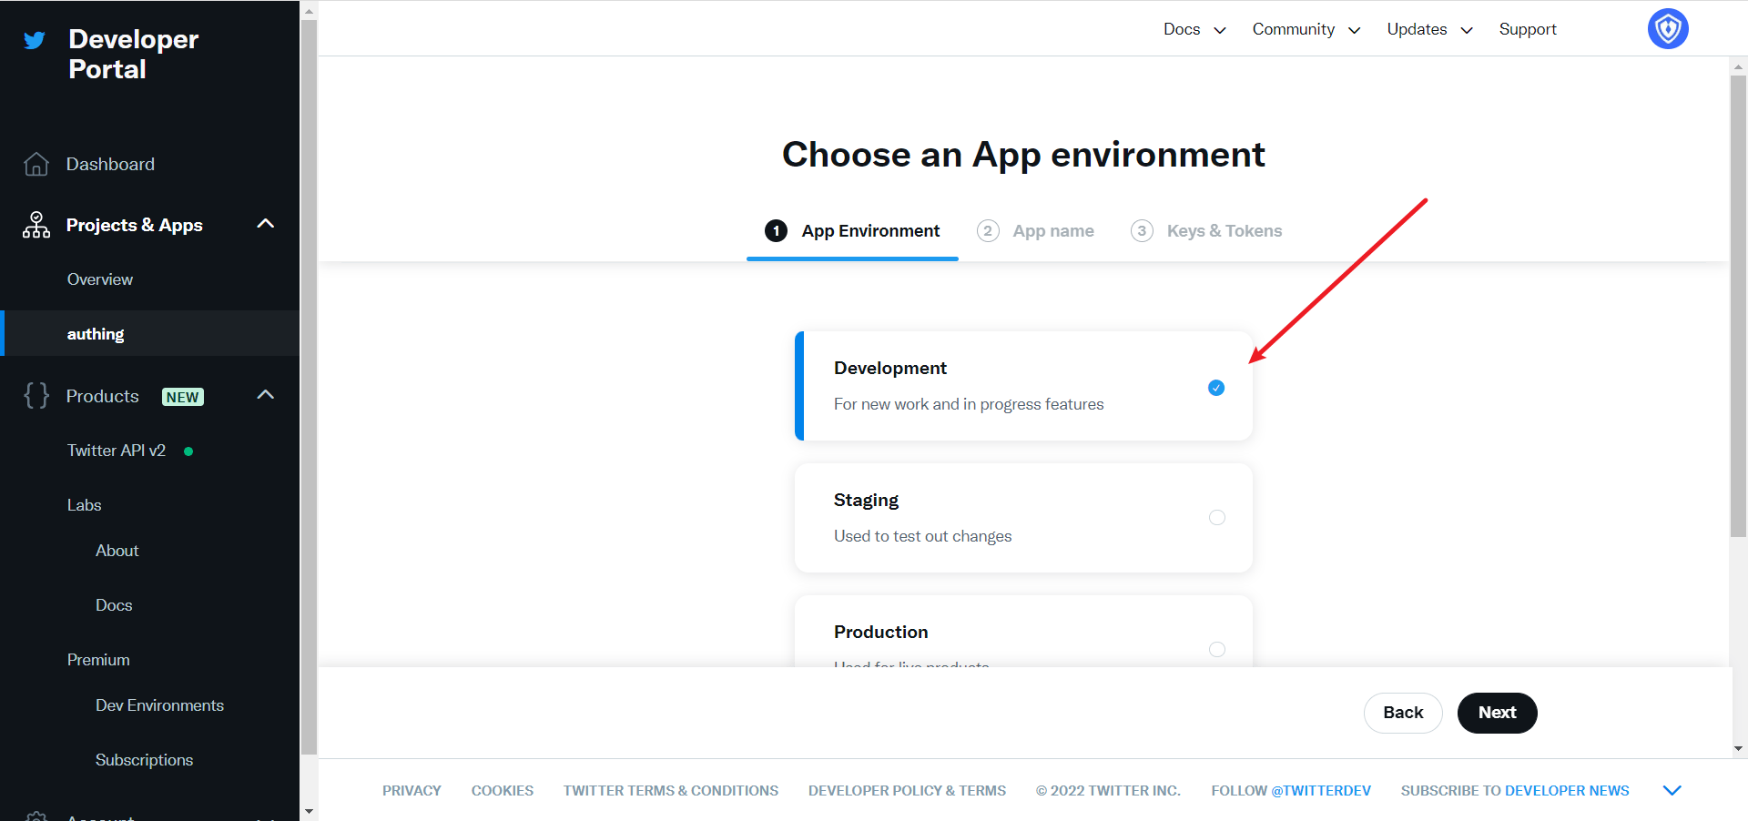Select the Development environment radio button
Screen dimensions: 1748x821
pyautogui.click(x=1216, y=388)
